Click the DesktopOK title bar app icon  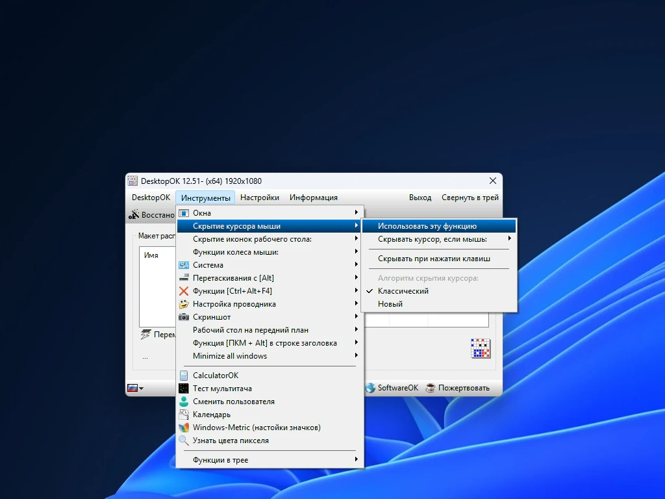click(132, 181)
